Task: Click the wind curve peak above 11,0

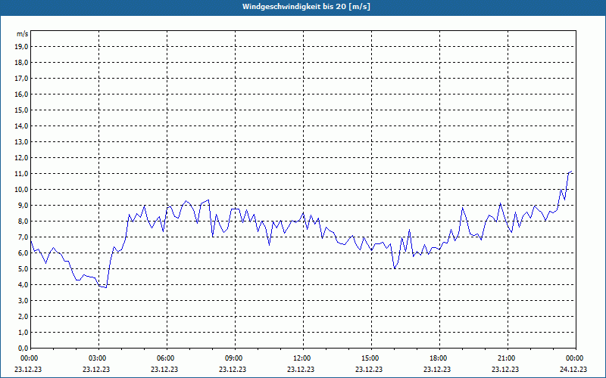Action: [571, 172]
